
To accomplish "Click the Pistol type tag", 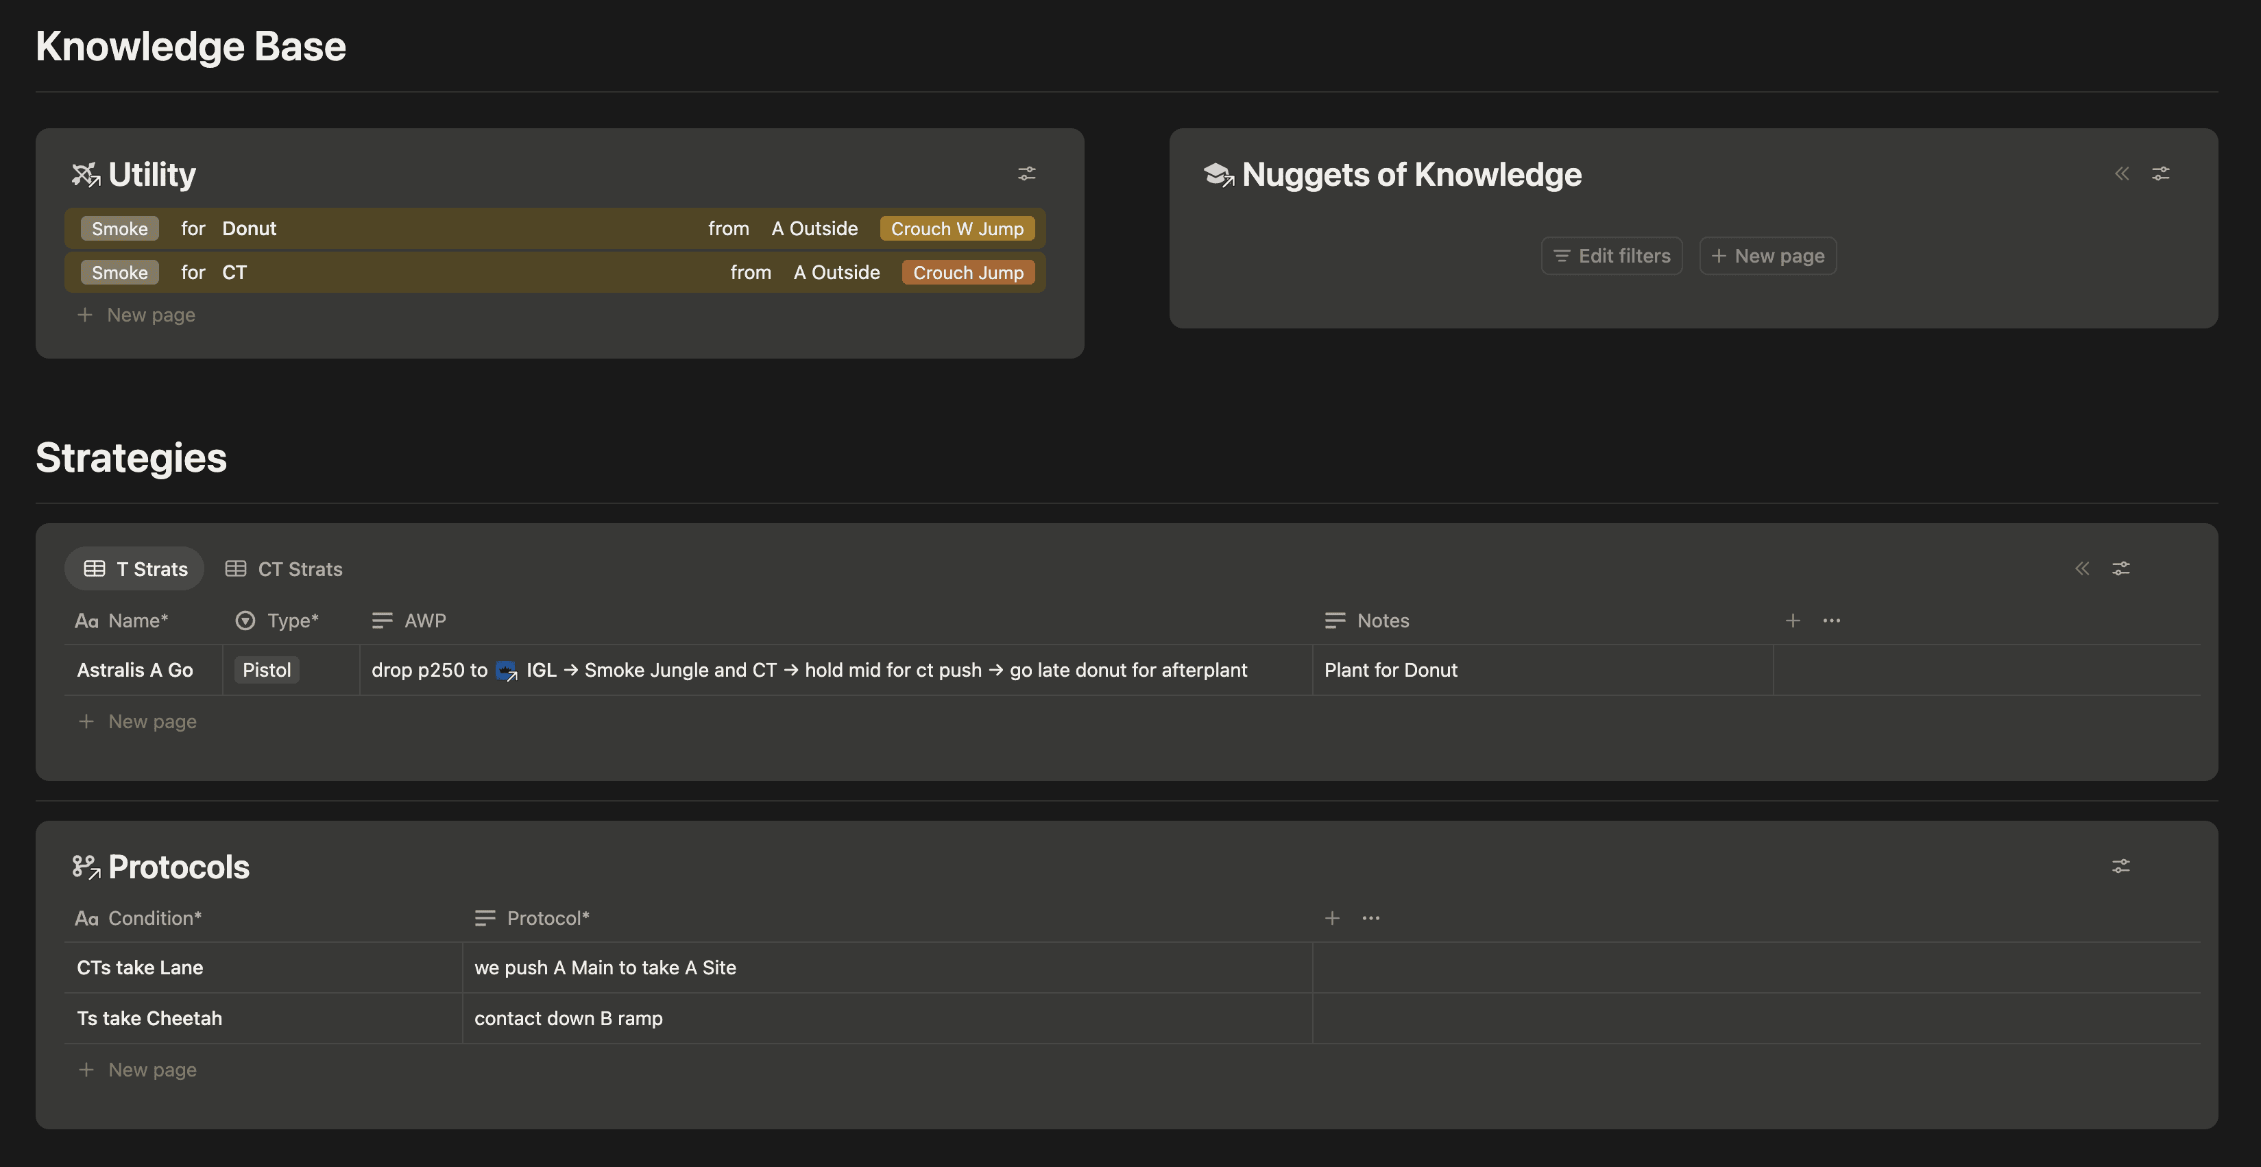I will pyautogui.click(x=267, y=670).
